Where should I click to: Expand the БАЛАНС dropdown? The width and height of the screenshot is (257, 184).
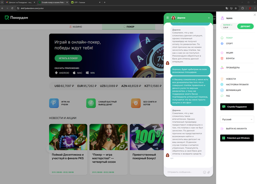[228, 25]
